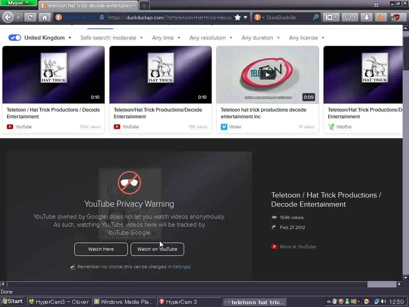Viewport: 409px width, 307px height.
Task: Open the browser home page icon
Action: pyautogui.click(x=45, y=17)
